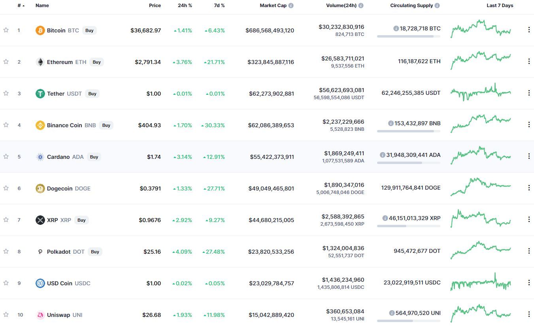Click the Buy button next to Bitcoin
The image size is (534, 326).
90,30
